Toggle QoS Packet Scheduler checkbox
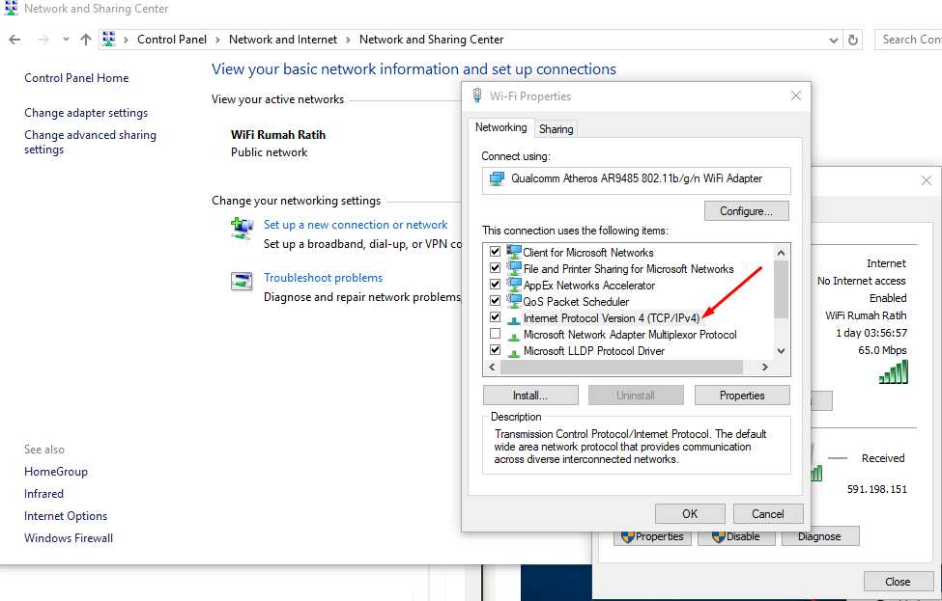This screenshot has width=942, height=601. tap(495, 301)
